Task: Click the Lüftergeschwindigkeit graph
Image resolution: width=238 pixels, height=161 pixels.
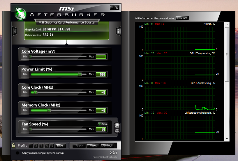Action: click(180, 128)
